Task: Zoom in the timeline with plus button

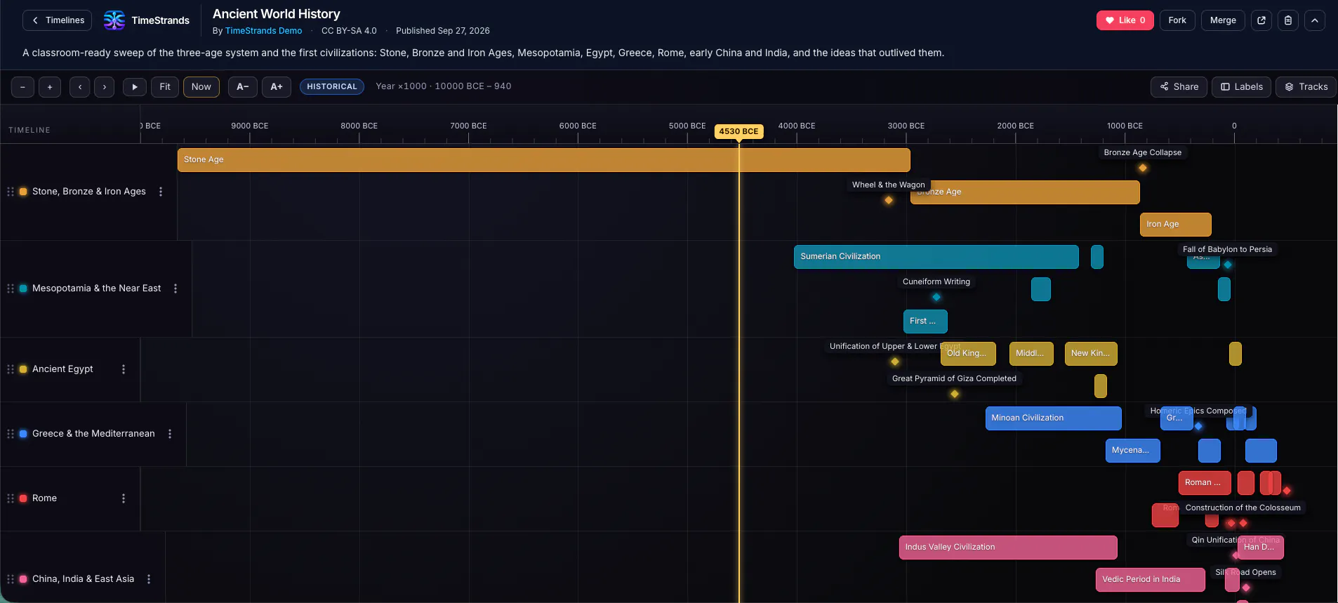Action: (50, 87)
